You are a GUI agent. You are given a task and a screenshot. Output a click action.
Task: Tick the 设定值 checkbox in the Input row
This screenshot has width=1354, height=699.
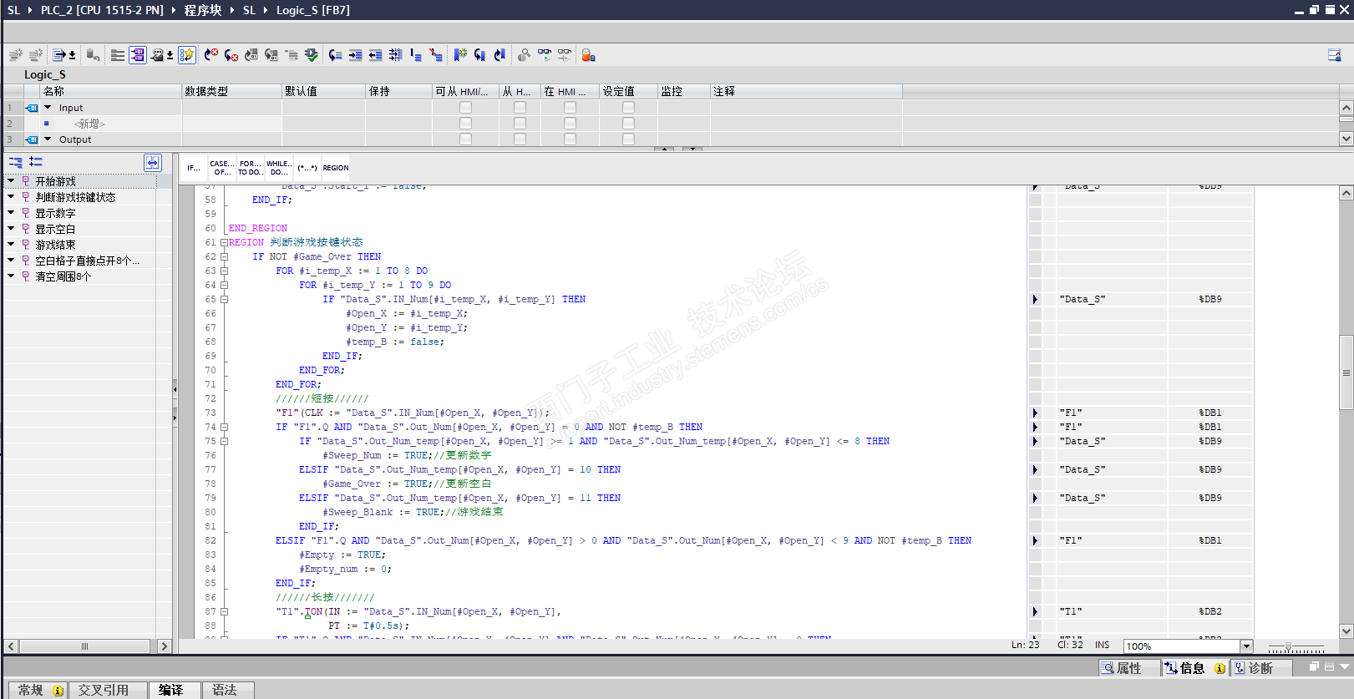pyautogui.click(x=628, y=108)
